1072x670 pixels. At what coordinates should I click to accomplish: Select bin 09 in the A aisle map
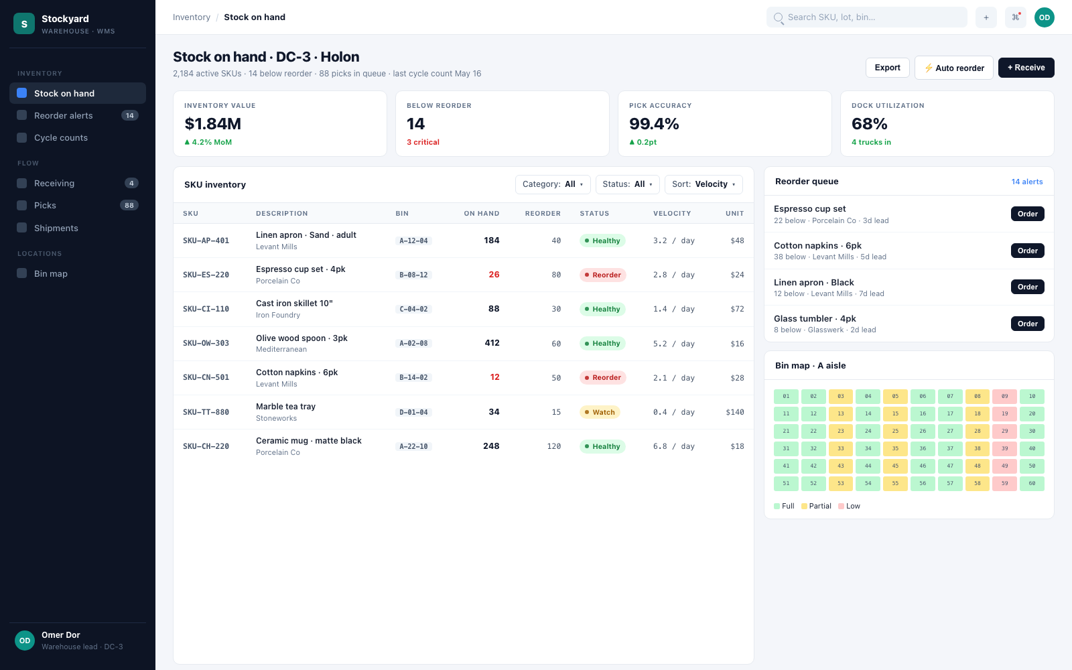click(1005, 397)
